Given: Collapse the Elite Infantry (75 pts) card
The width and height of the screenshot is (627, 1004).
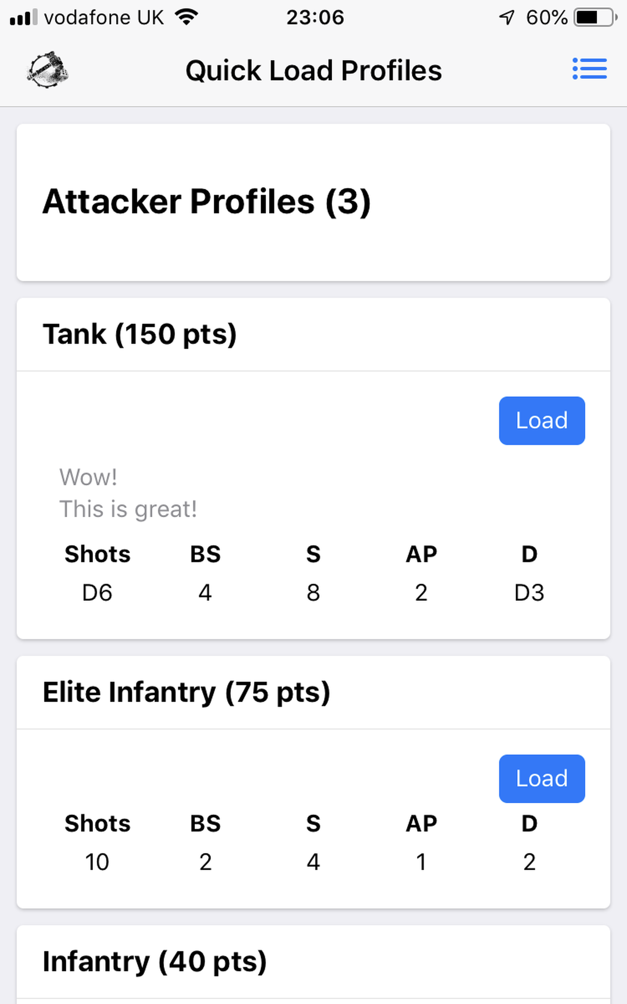Looking at the screenshot, I should [187, 692].
